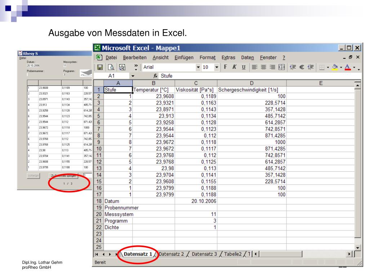
Task: Open the ? help menu
Action: tap(284, 57)
